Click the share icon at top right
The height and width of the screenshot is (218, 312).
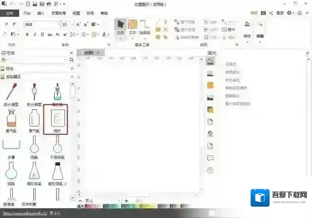(x=271, y=13)
